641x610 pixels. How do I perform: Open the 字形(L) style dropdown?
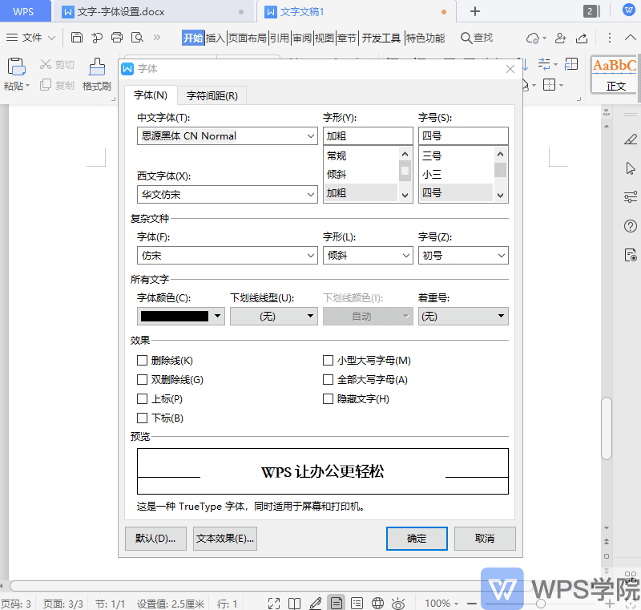(406, 256)
